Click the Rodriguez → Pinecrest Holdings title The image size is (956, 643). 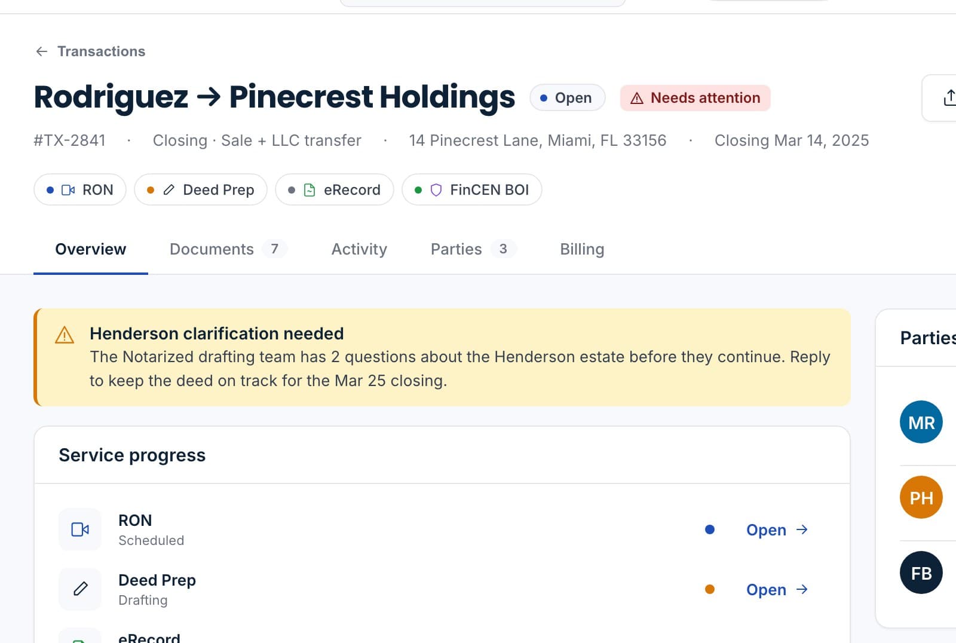click(x=274, y=97)
